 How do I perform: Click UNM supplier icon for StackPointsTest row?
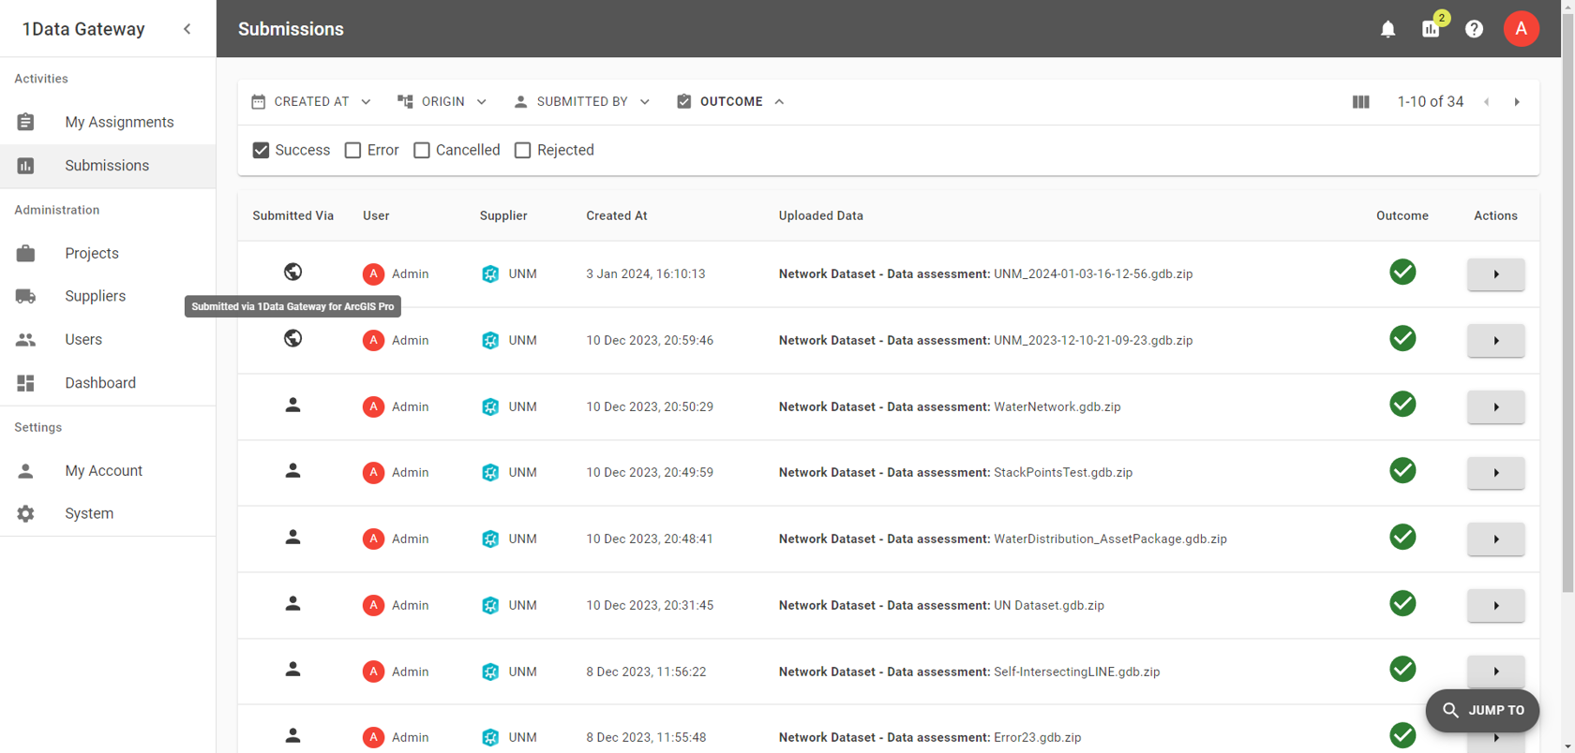[x=490, y=473]
